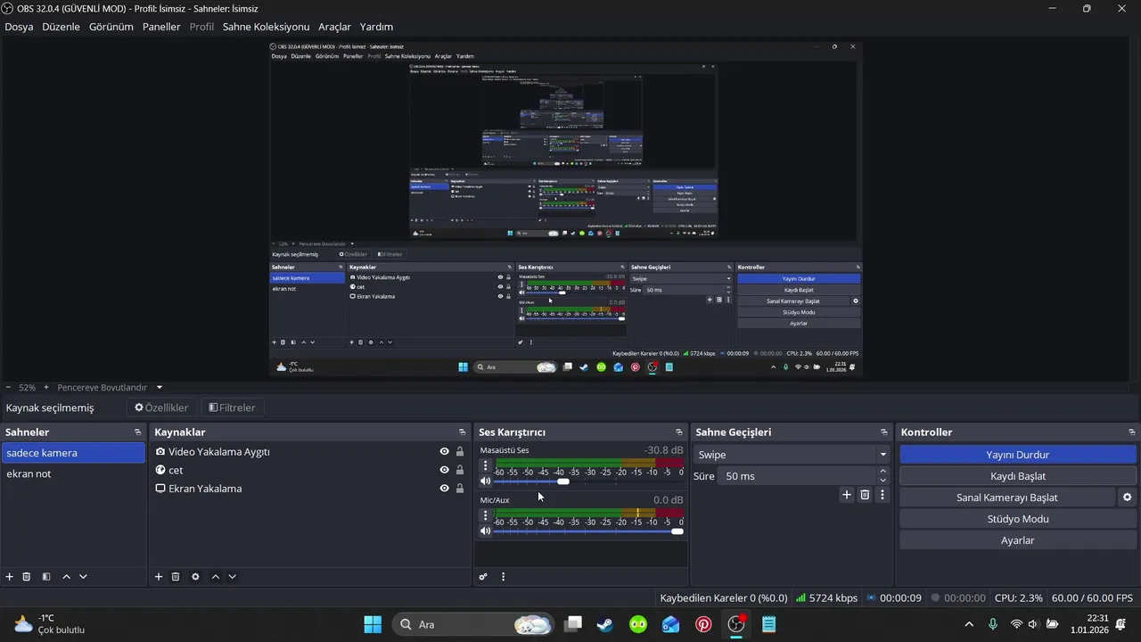Increase transition duration stepper up arrow
Image resolution: width=1141 pixels, height=642 pixels.
[882, 471]
